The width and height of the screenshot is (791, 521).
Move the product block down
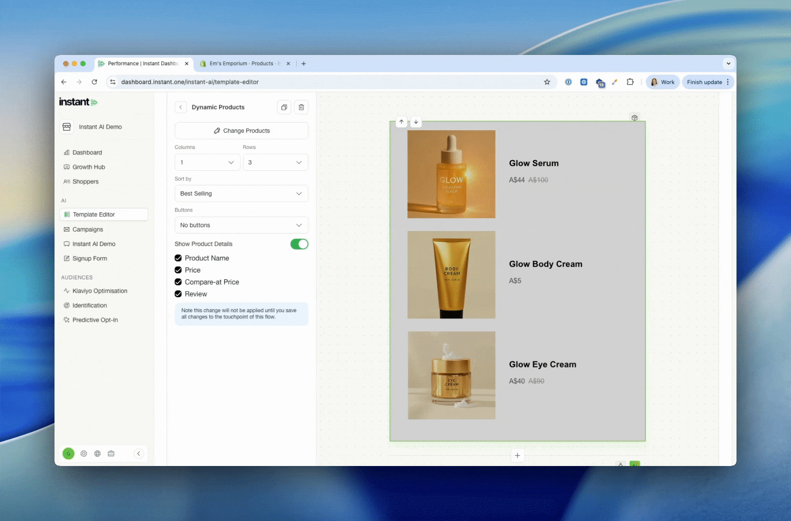[416, 122]
